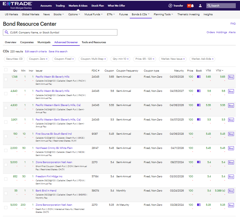Image resolution: width=240 pixels, height=217 pixels.
Task: Buy the Bank Bird In Hand CD
Action: tap(231, 191)
